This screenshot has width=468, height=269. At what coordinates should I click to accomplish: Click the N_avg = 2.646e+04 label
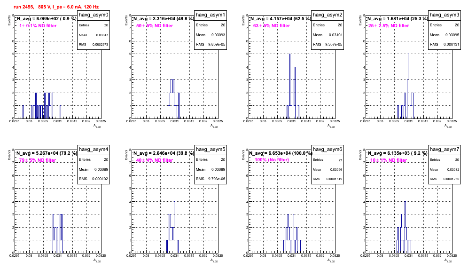tap(164, 153)
